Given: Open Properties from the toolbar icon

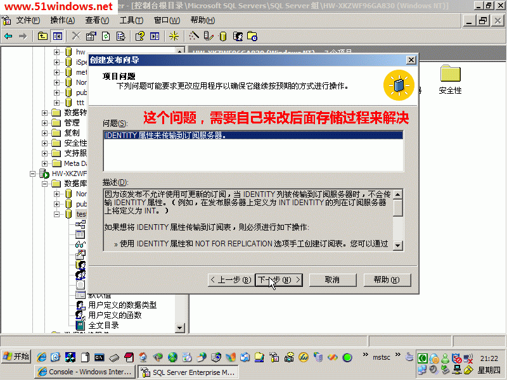Looking at the screenshot, I should point(91,36).
